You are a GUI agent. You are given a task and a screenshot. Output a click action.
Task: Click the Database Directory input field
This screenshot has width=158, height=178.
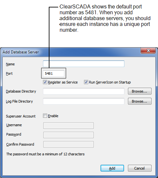tap(84, 91)
